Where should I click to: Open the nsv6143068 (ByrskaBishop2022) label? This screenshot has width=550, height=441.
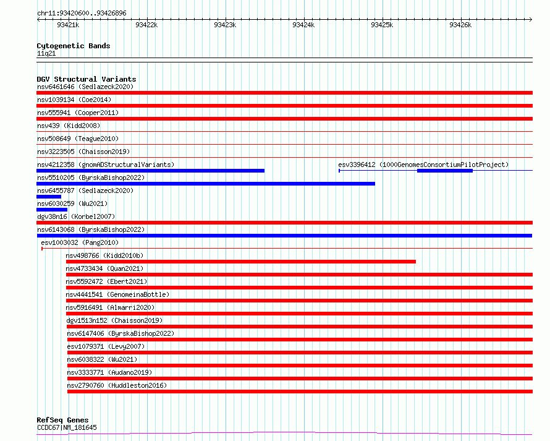91,229
